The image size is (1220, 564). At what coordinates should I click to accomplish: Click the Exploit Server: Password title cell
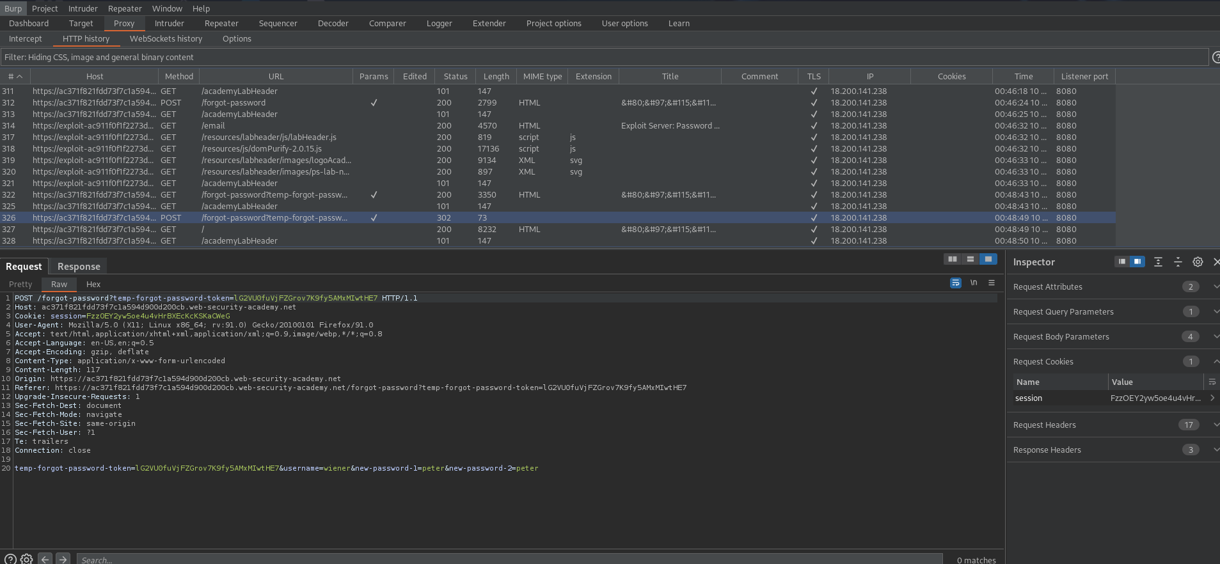pos(670,126)
